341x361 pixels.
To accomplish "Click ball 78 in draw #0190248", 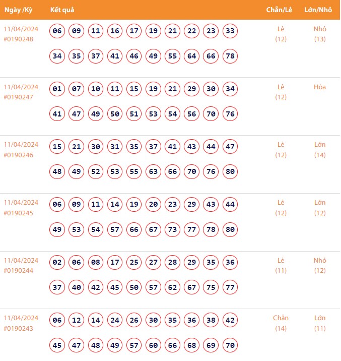I will 230,56.
